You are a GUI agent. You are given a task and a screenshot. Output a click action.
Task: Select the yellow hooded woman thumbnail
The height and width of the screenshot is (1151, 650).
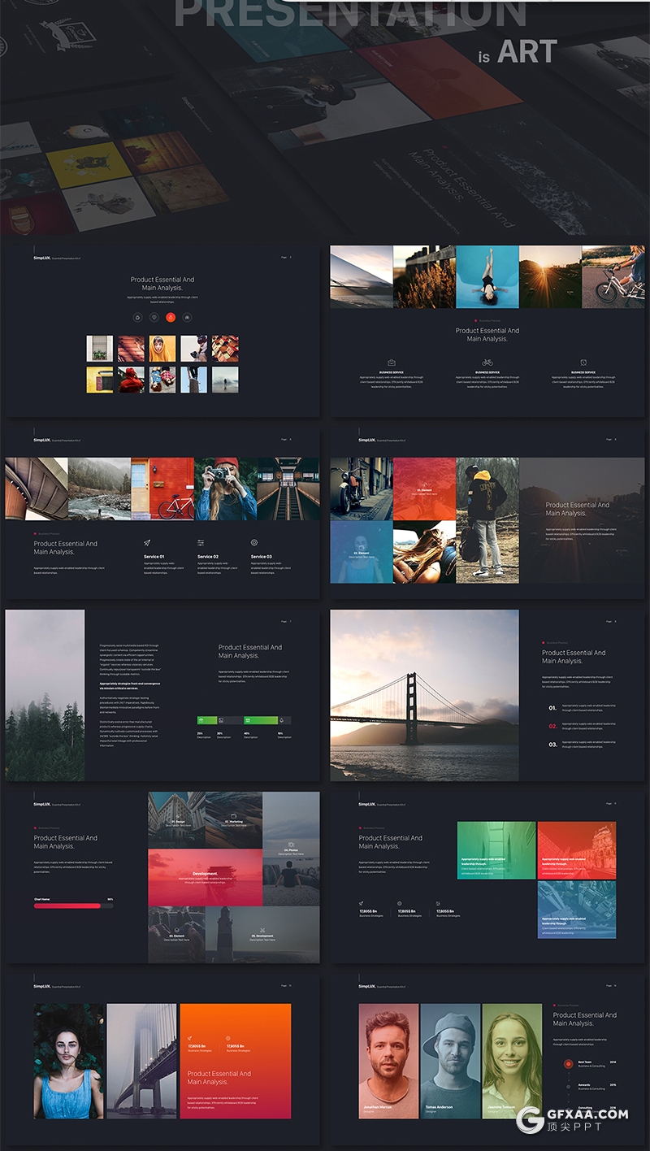pos(162,348)
